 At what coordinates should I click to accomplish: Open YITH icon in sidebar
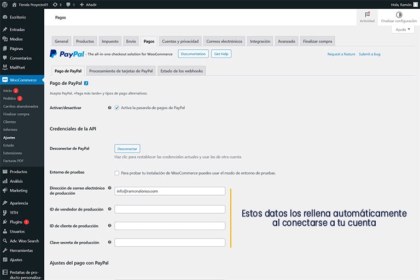(x=5, y=213)
